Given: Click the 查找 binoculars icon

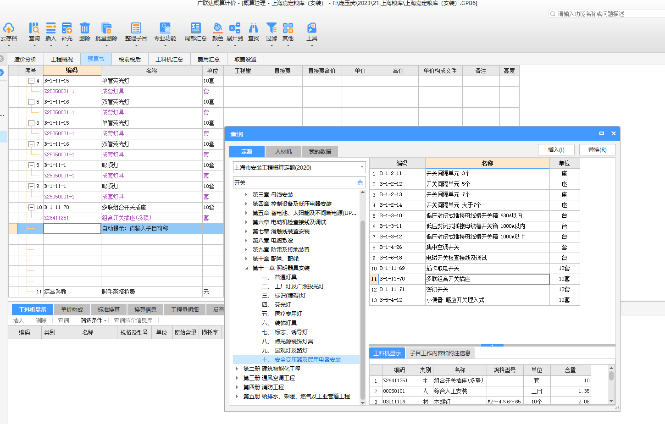Looking at the screenshot, I should pyautogui.click(x=254, y=32).
